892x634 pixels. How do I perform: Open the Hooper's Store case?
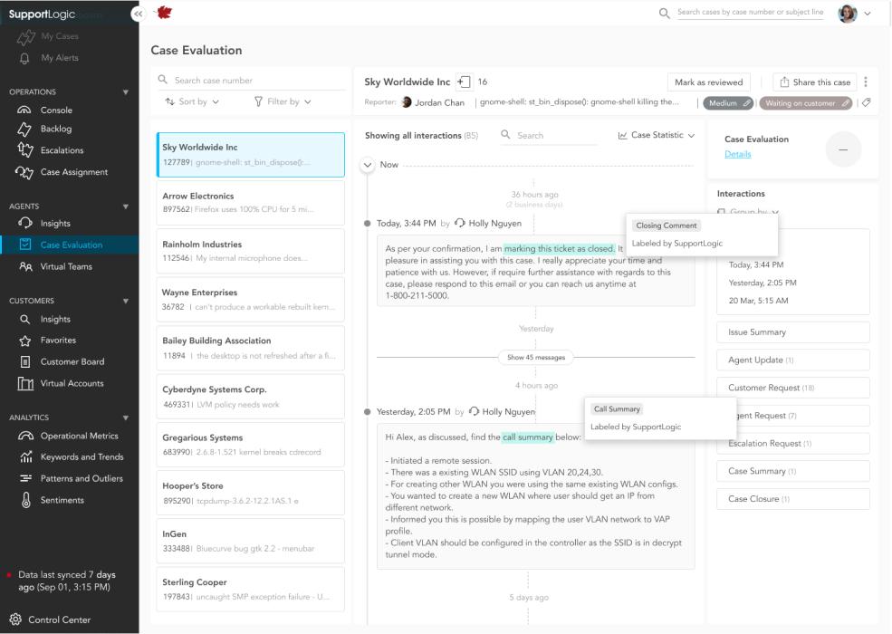coord(250,493)
